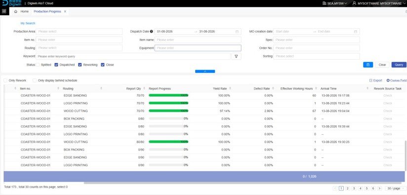Click the Query button

coord(399,65)
